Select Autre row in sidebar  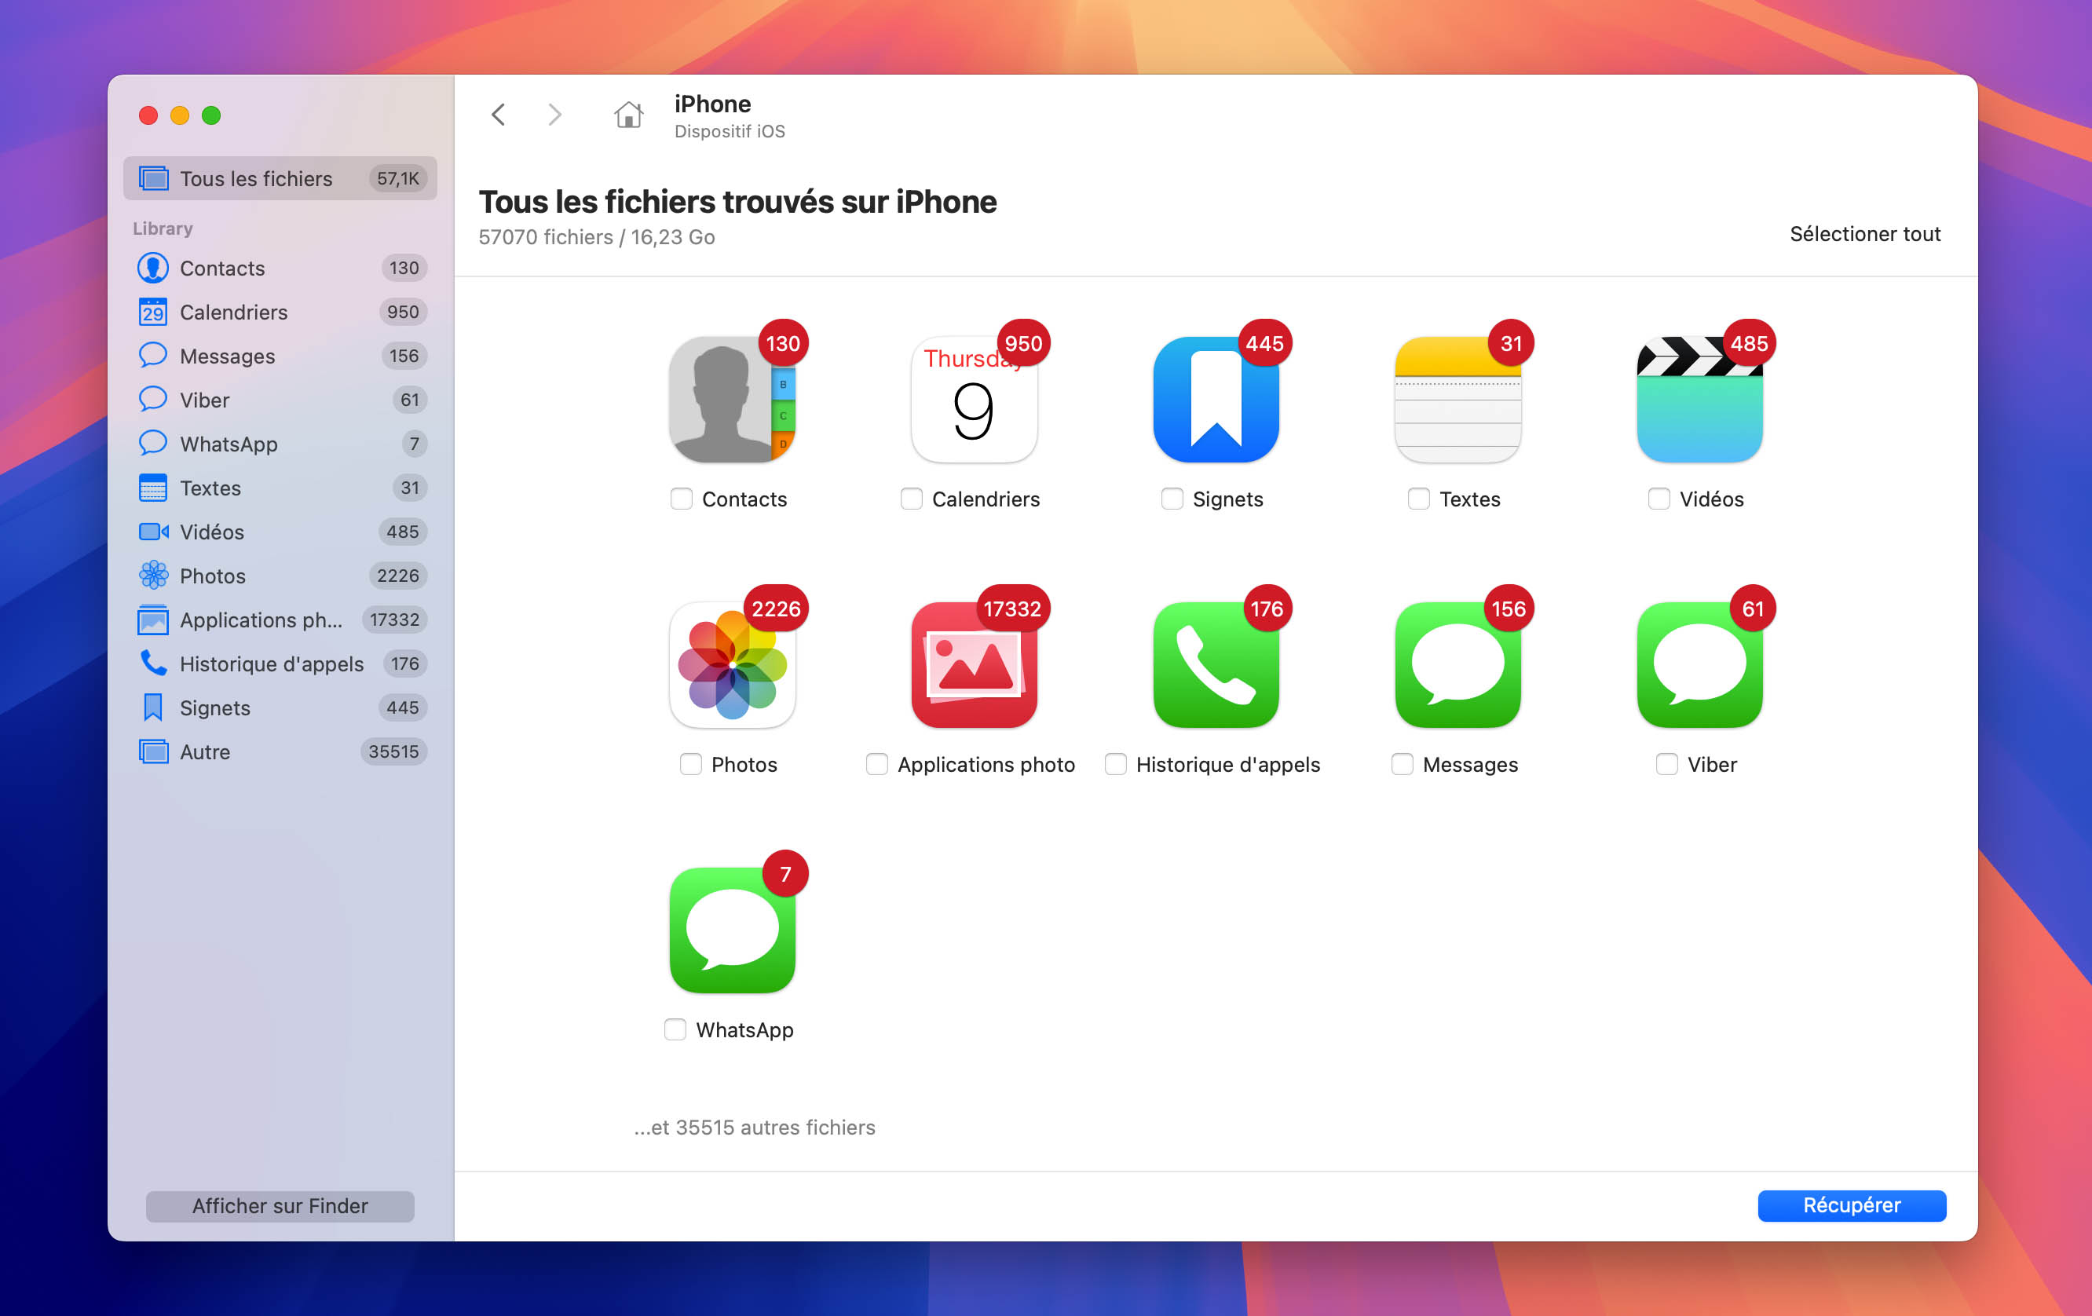280,751
